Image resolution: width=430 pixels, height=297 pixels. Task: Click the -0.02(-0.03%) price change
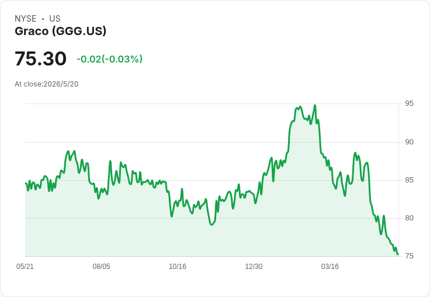[109, 59]
